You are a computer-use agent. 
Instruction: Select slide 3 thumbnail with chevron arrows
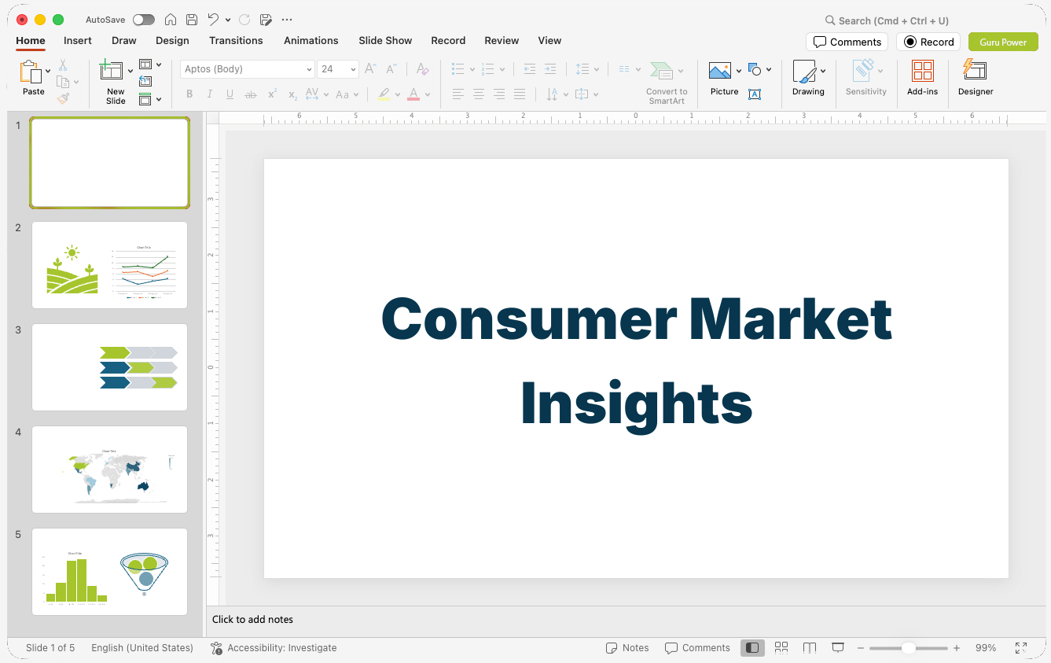[x=109, y=367]
